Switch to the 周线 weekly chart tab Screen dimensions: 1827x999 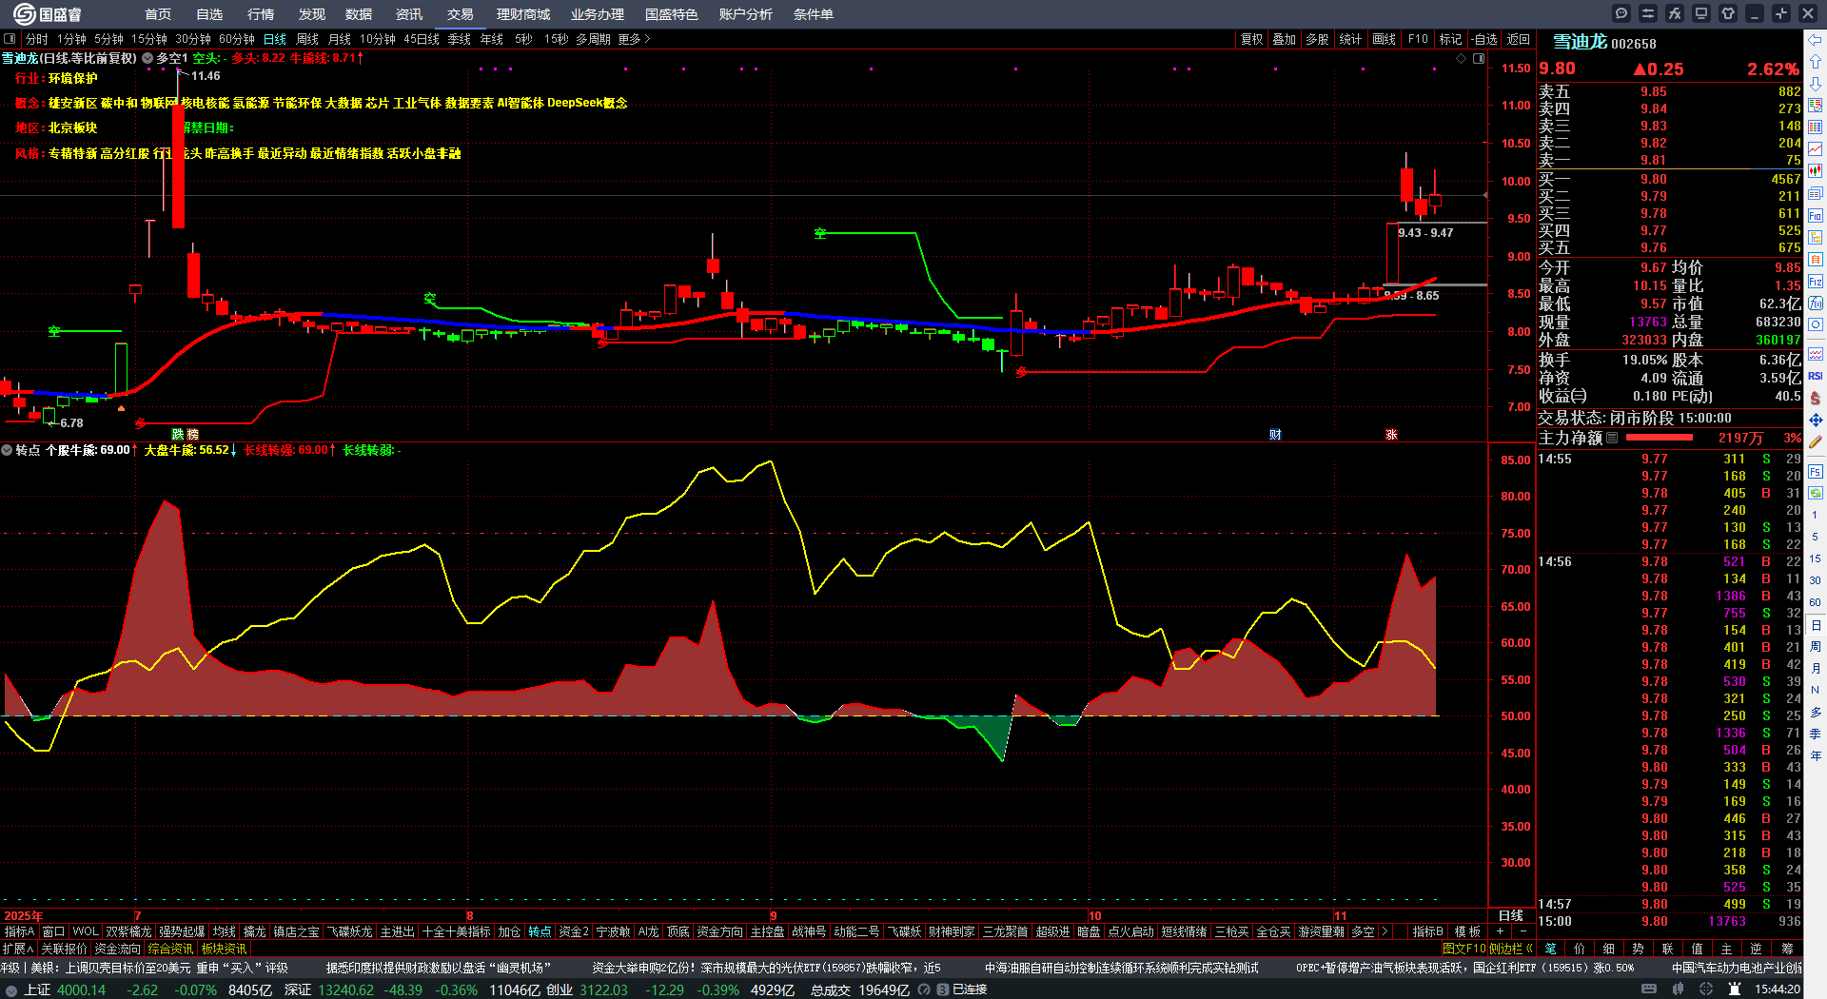(x=307, y=39)
